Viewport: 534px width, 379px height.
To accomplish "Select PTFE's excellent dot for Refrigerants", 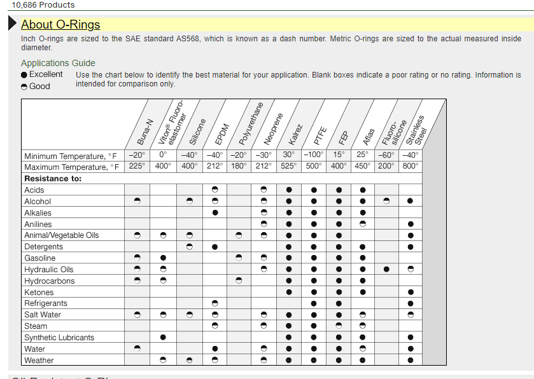I will tap(314, 303).
